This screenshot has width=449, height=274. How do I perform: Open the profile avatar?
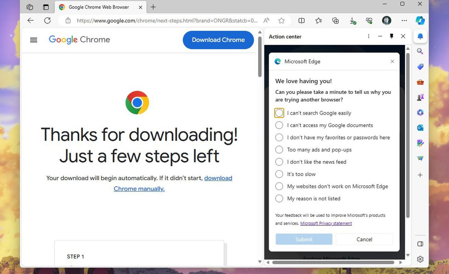pos(387,21)
